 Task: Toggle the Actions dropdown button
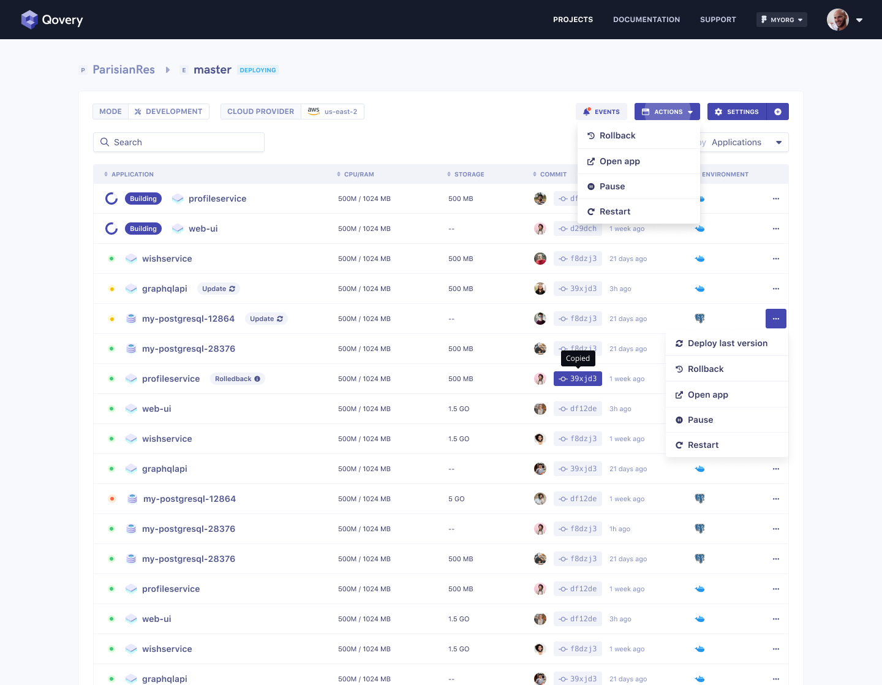tap(667, 112)
